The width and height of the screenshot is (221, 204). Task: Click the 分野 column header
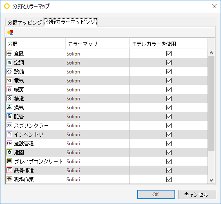coord(36,44)
